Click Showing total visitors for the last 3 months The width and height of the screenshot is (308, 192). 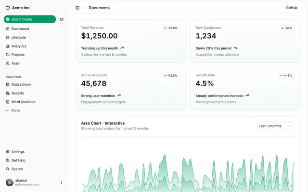pos(115,129)
